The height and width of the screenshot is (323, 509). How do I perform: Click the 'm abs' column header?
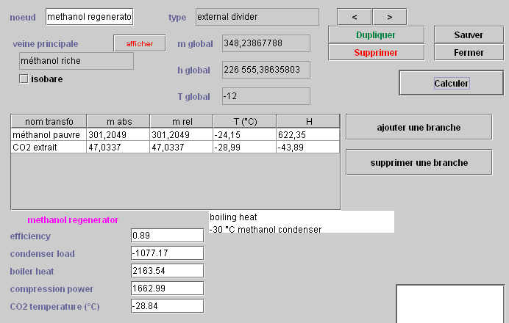pyautogui.click(x=118, y=121)
